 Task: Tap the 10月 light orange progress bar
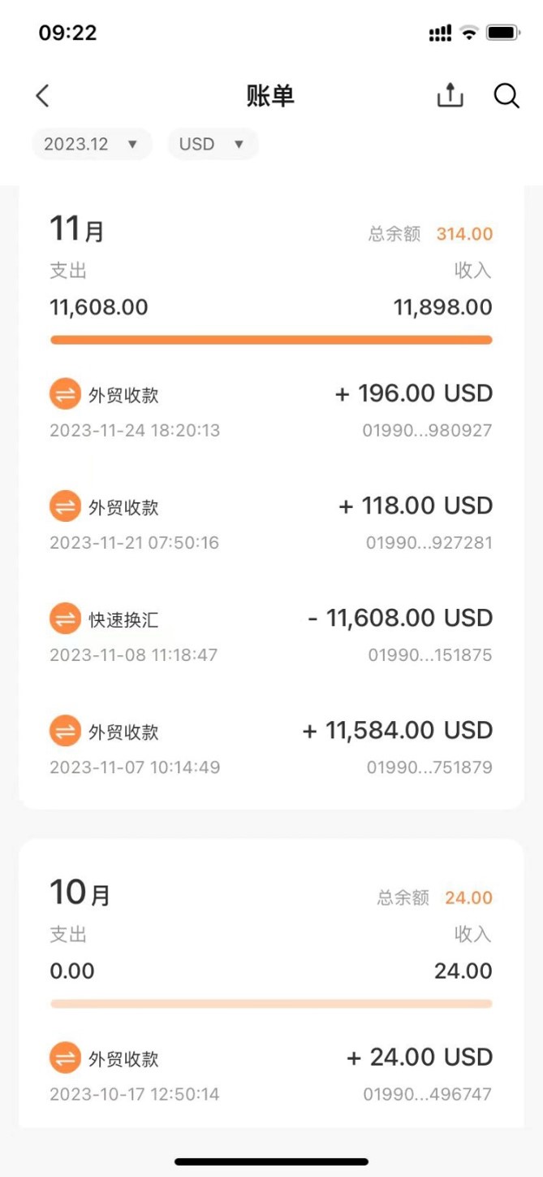click(271, 1004)
